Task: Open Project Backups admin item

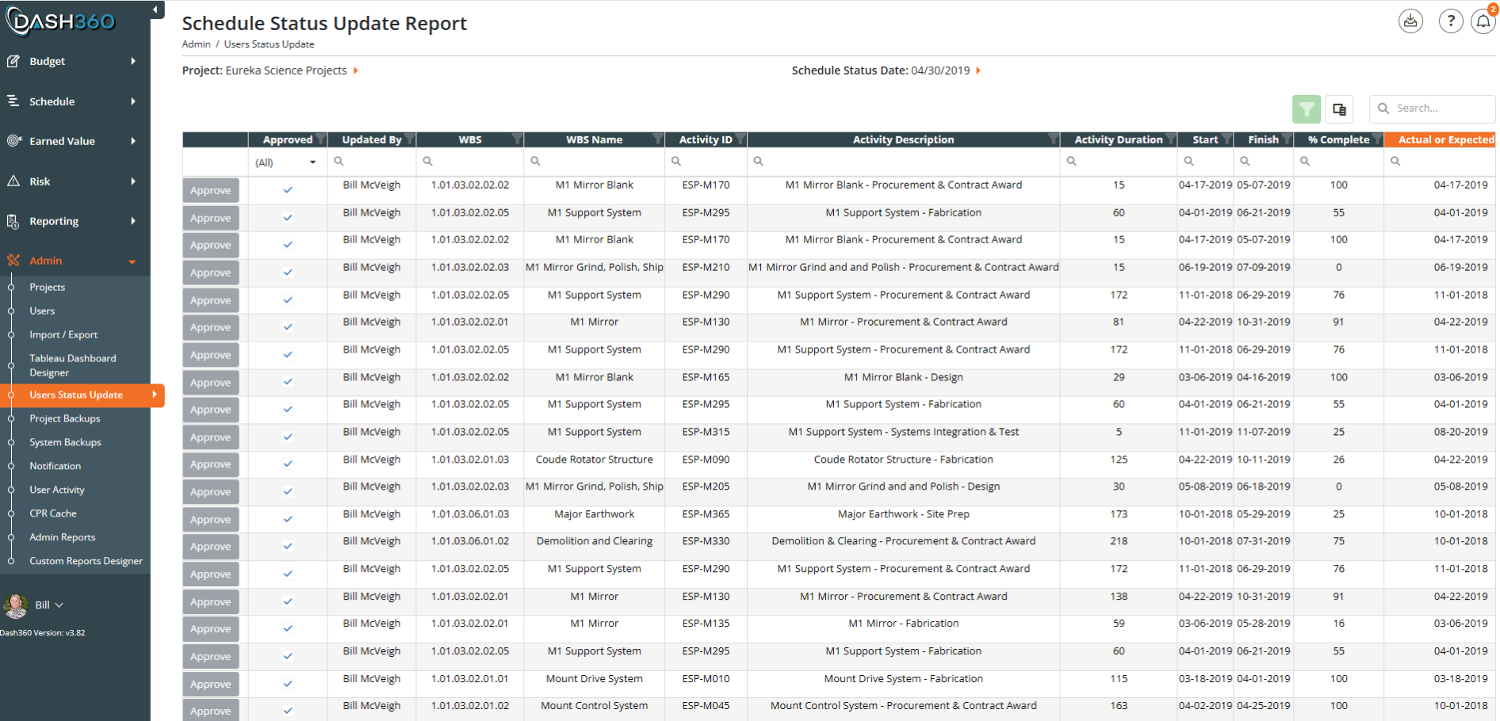Action: coord(65,418)
